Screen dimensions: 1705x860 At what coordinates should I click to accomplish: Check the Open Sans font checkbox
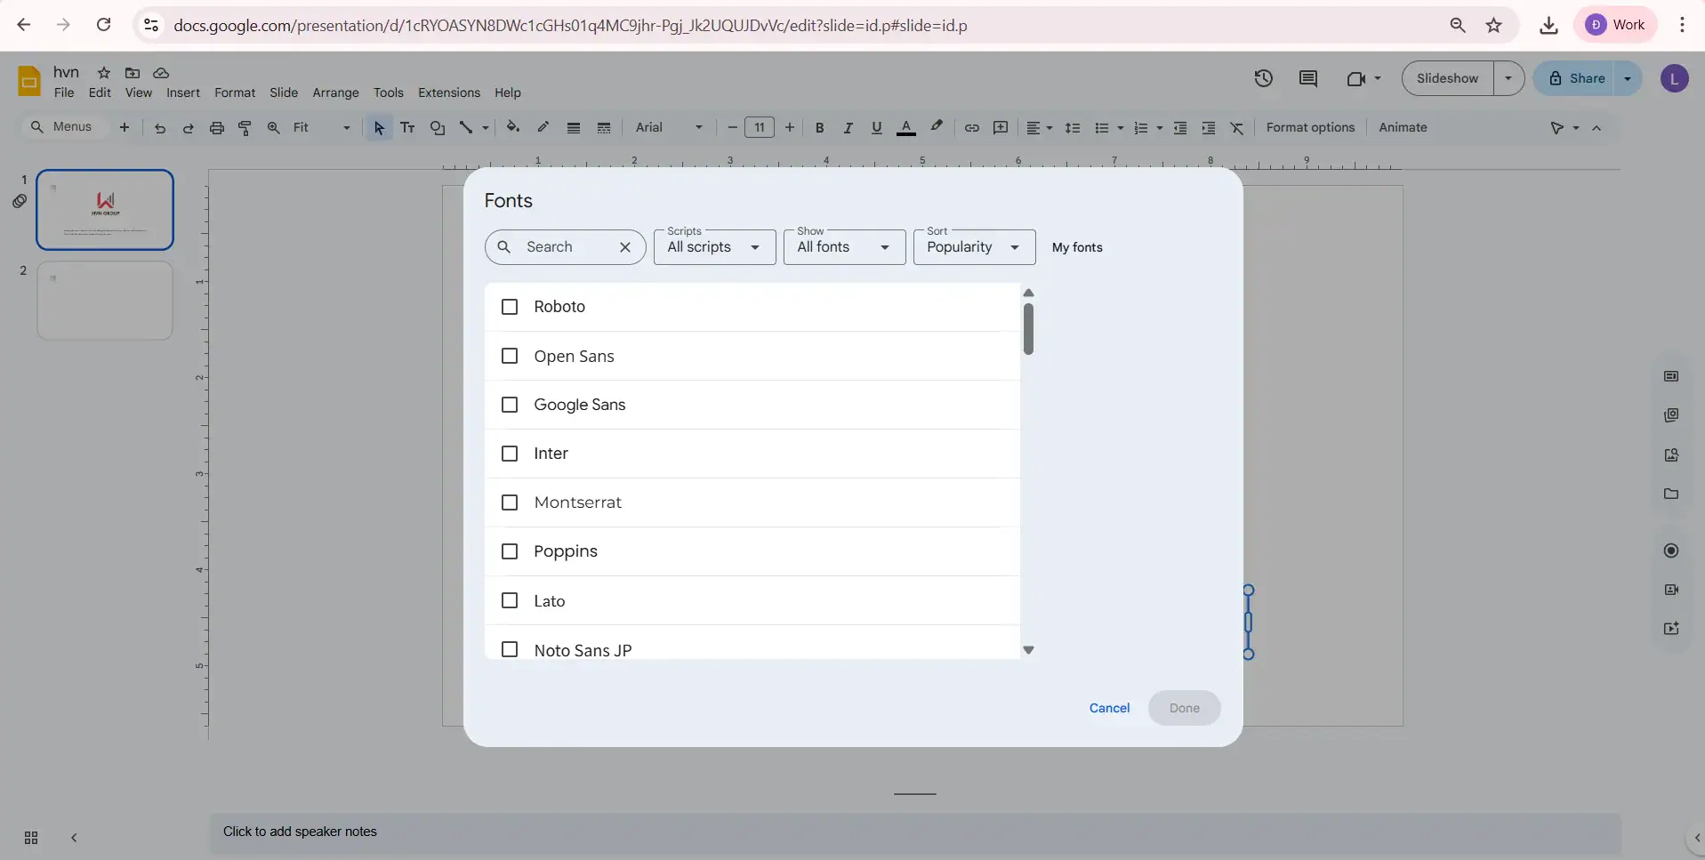coord(510,356)
